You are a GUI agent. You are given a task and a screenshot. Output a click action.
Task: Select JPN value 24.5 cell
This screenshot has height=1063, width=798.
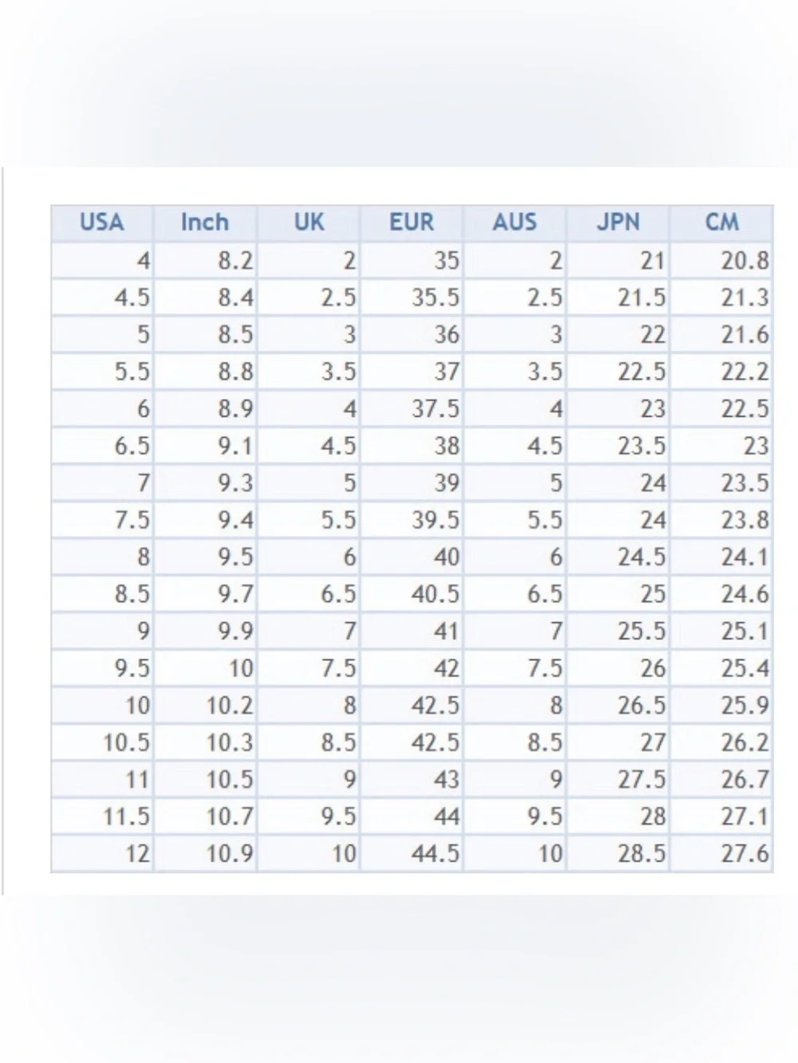point(618,557)
